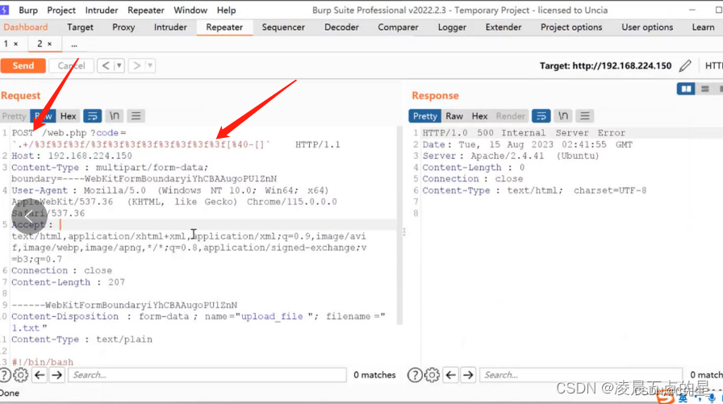Click the divider handle between Request and Response

point(404,232)
